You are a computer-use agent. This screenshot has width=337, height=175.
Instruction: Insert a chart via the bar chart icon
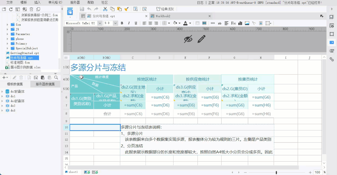coord(240,23)
